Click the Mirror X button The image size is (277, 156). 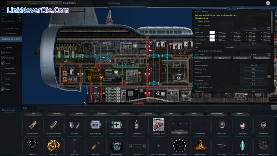click(203, 58)
